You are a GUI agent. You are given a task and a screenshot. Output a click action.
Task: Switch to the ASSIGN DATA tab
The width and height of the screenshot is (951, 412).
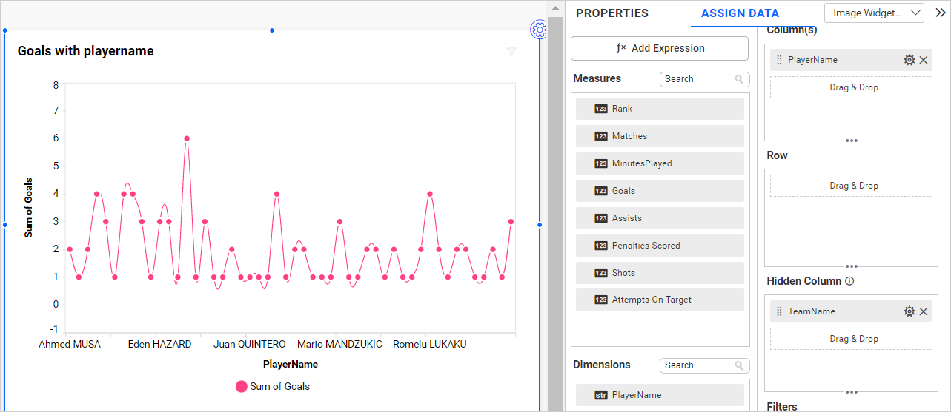[x=740, y=13]
